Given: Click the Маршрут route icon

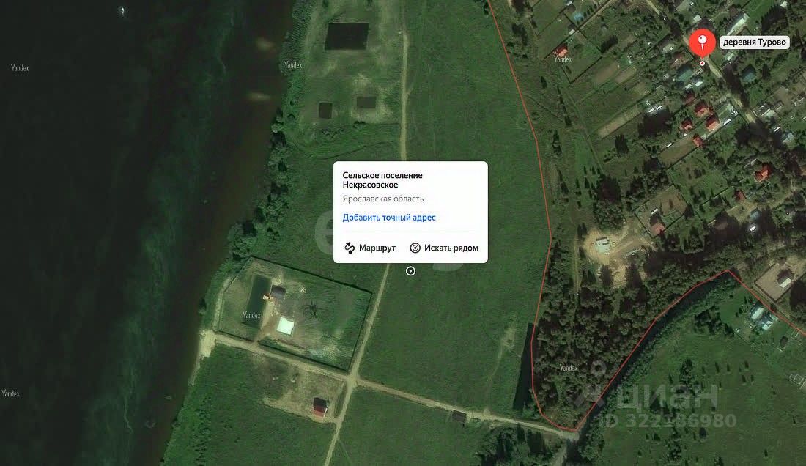Looking at the screenshot, I should [x=350, y=248].
